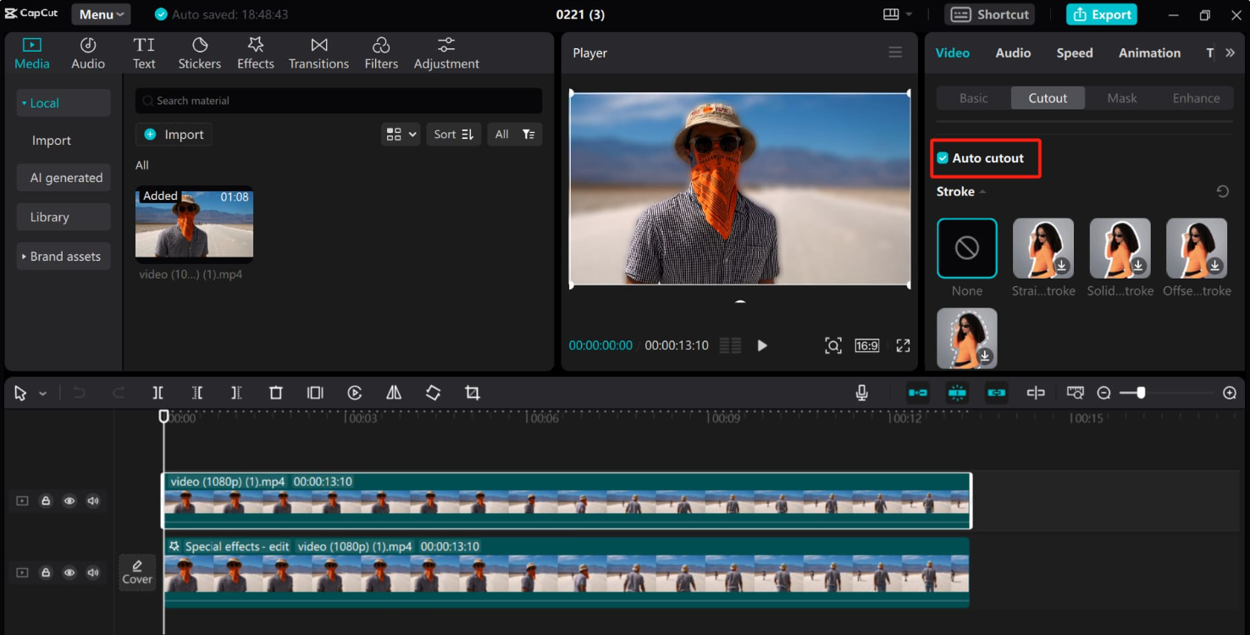Switch to the Mask tab in the right panel
The height and width of the screenshot is (635, 1250).
point(1121,97)
